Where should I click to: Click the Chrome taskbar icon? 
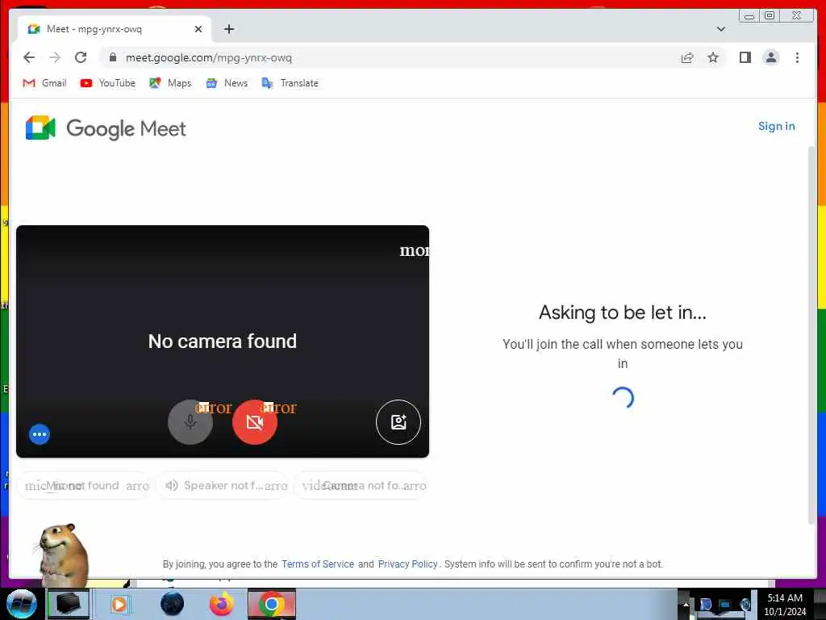272,604
